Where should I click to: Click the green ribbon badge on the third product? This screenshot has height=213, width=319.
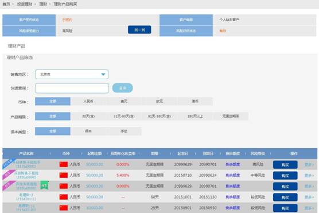[44, 185]
